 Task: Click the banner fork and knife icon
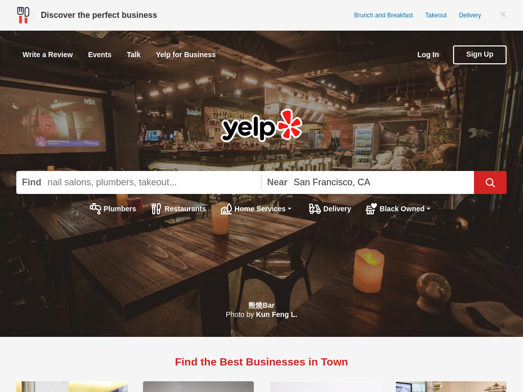[x=23, y=15]
